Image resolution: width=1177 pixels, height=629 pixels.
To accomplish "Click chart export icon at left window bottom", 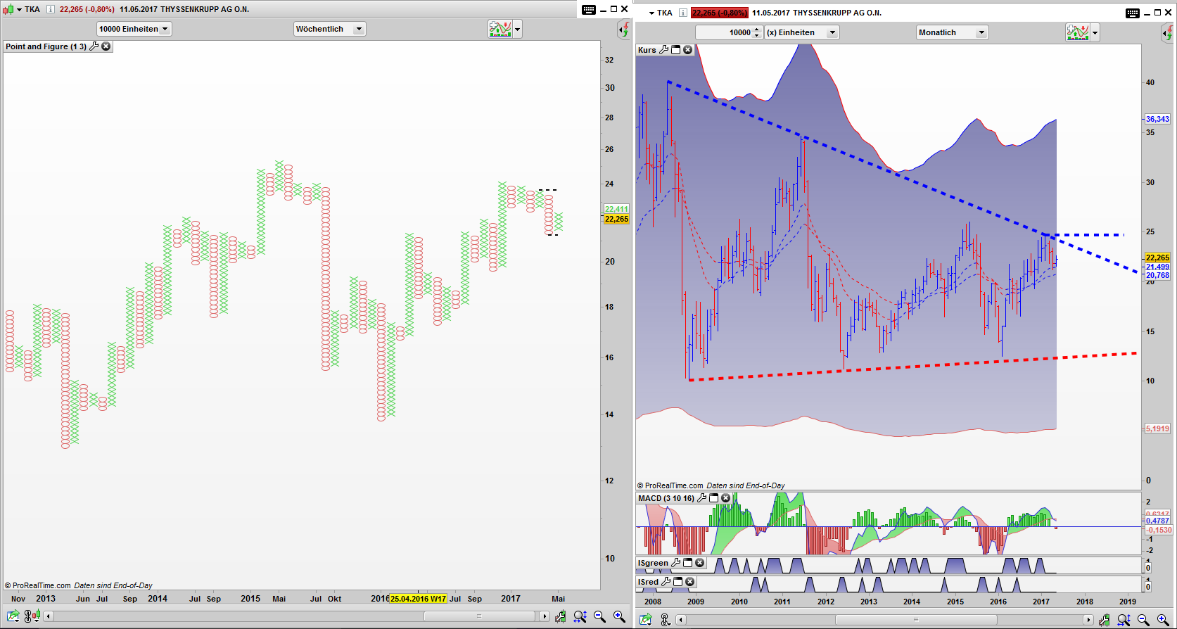I will pyautogui.click(x=13, y=616).
